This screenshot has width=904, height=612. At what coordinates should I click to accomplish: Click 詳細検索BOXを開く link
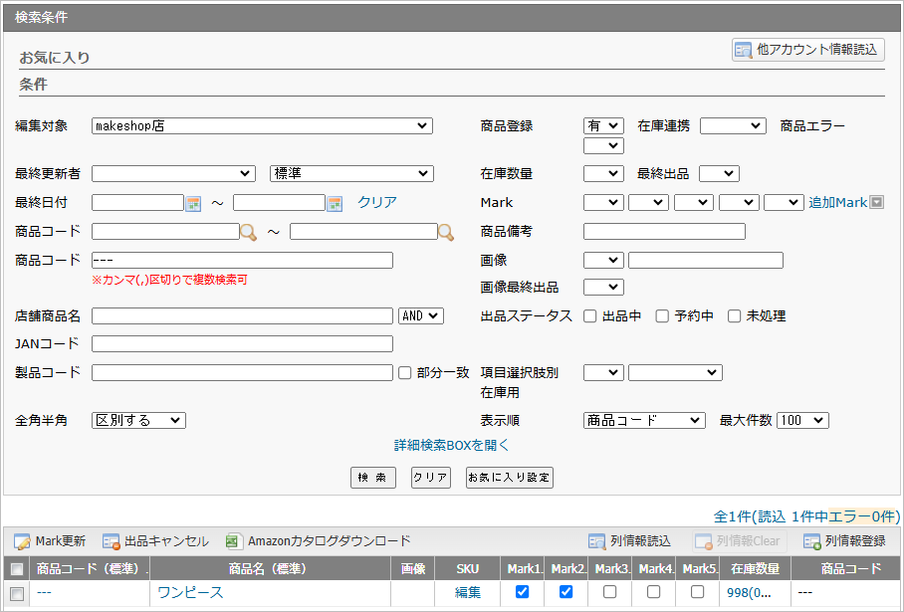451,445
